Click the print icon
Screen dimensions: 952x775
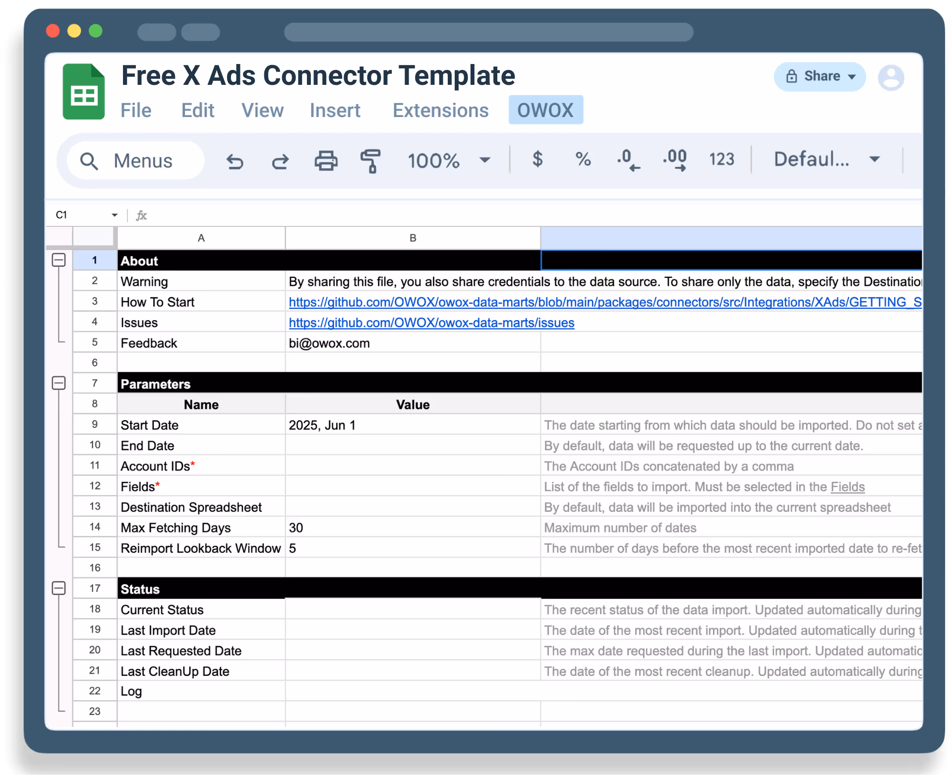(326, 161)
